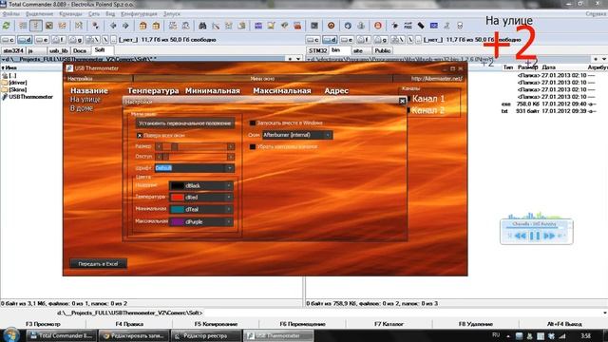Click the green refresh icon in Total Commander toolbar
Viewport: 608px width, 342px height.
point(7,26)
